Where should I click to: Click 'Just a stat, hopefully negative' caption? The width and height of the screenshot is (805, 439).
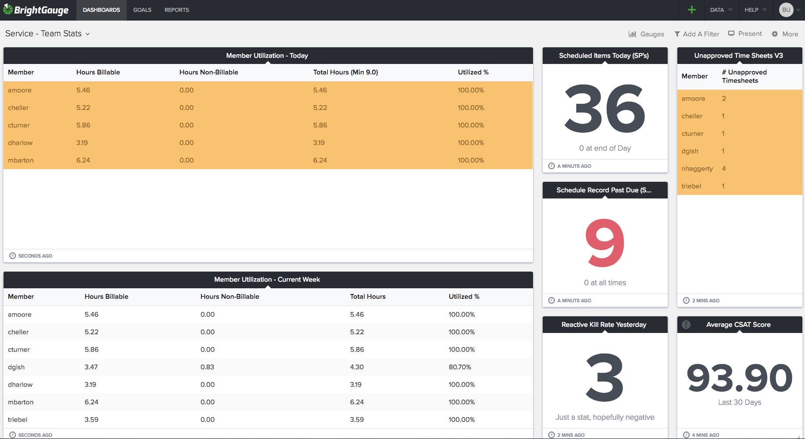605,417
